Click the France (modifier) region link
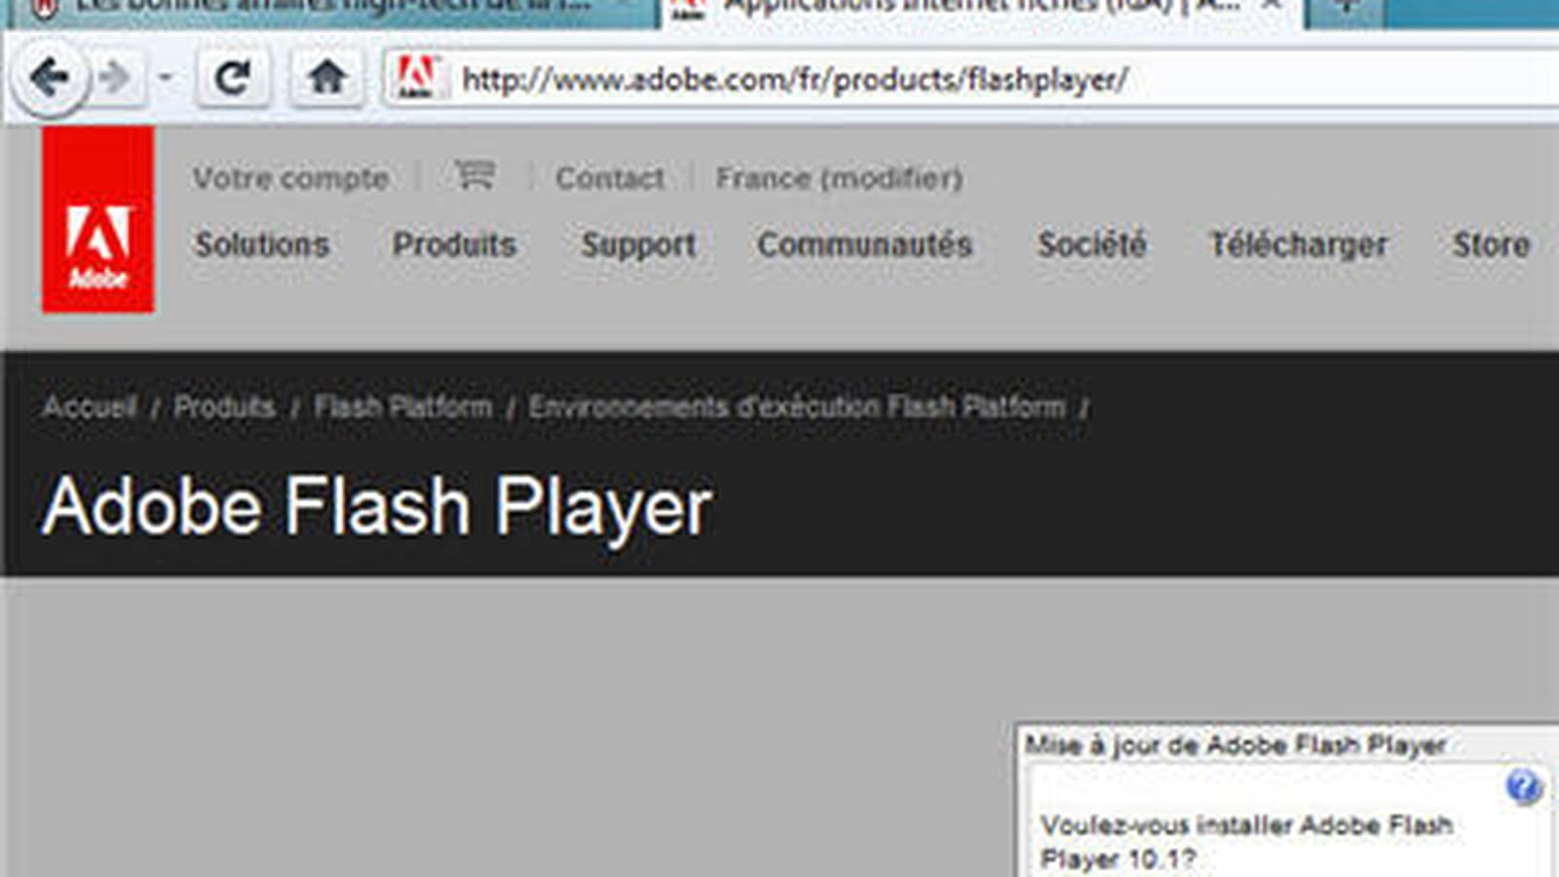Screen dimensions: 1559x877 point(839,178)
